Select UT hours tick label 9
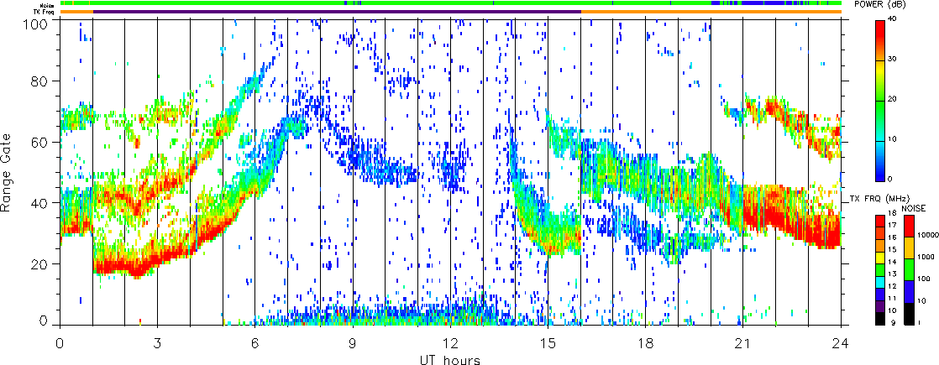The image size is (939, 365). (x=353, y=344)
